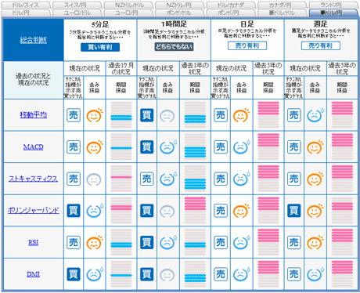Screen dimensions: 360x293
Task: Click the 過去1ヶ月の状況 header text
Action: point(121,68)
